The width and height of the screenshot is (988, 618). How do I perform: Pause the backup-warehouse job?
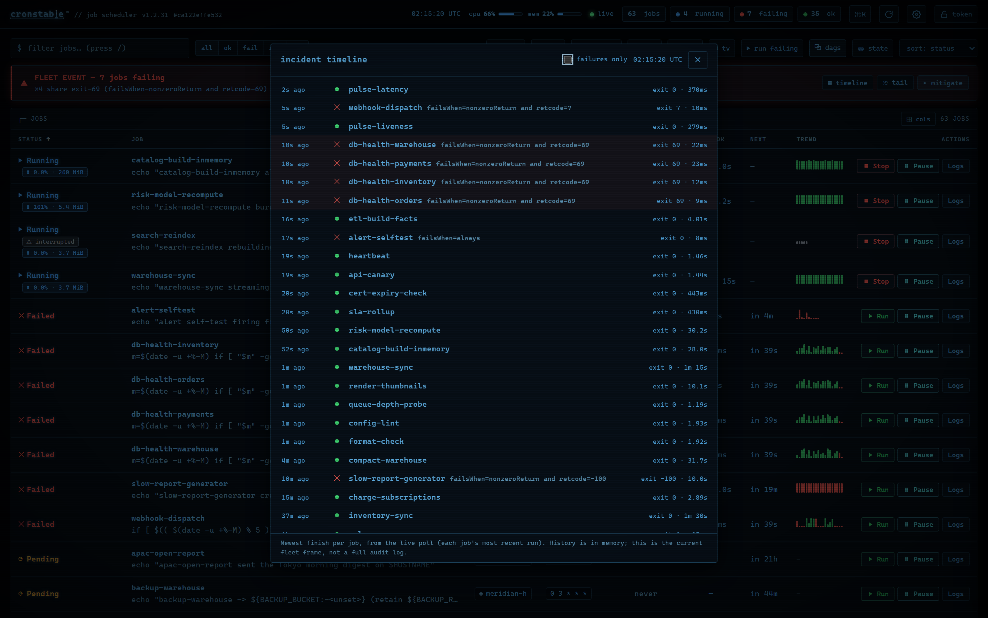coord(918,594)
